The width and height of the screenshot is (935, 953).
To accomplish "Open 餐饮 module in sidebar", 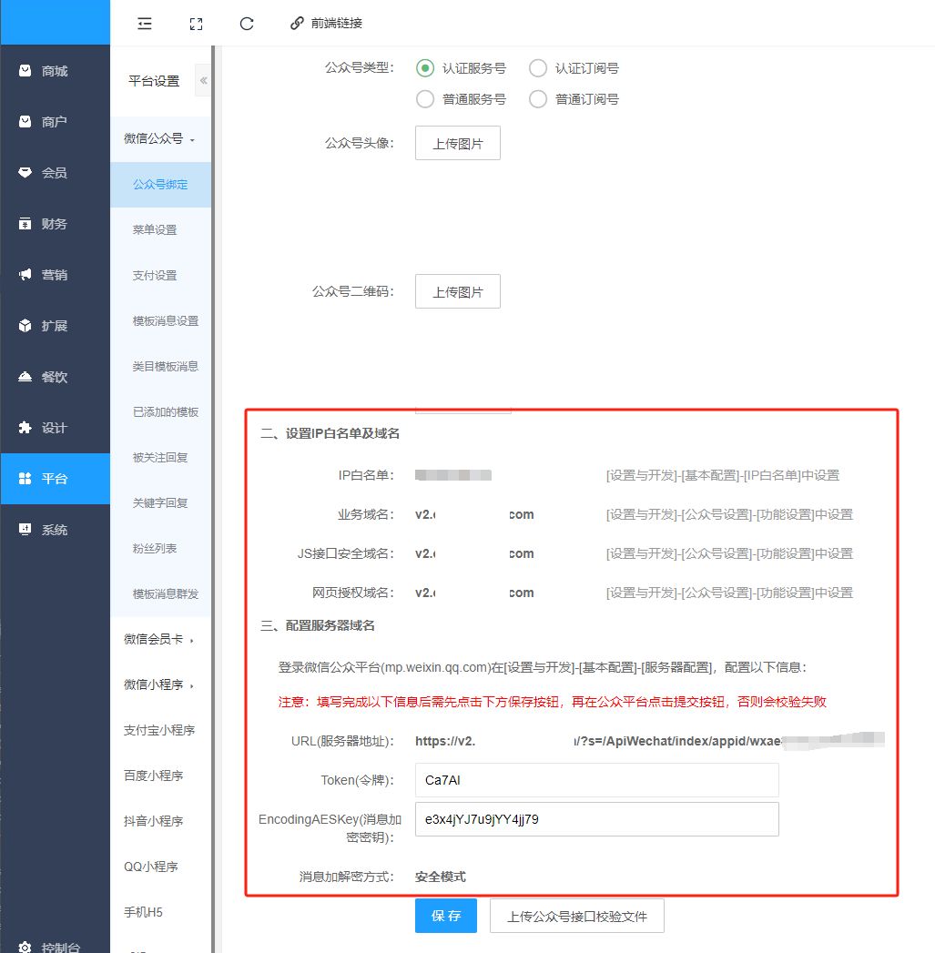I will click(55, 377).
